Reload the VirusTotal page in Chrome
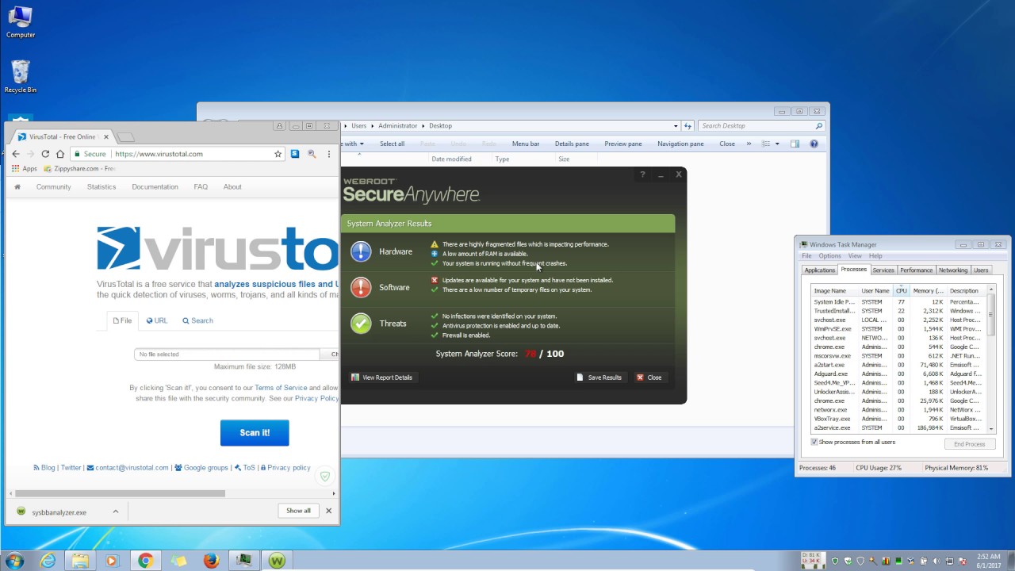Viewport: 1015px width, 571px height. [x=45, y=154]
